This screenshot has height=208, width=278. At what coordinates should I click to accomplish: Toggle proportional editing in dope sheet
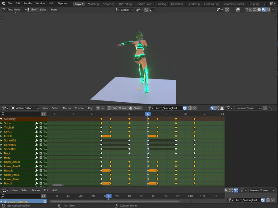265,108
